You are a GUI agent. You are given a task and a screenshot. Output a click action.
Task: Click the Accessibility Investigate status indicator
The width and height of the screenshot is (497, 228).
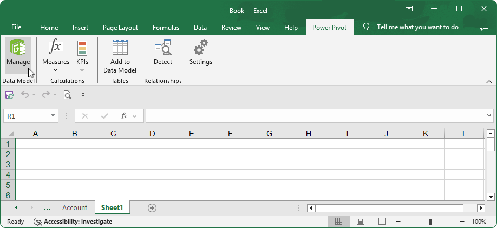point(73,222)
